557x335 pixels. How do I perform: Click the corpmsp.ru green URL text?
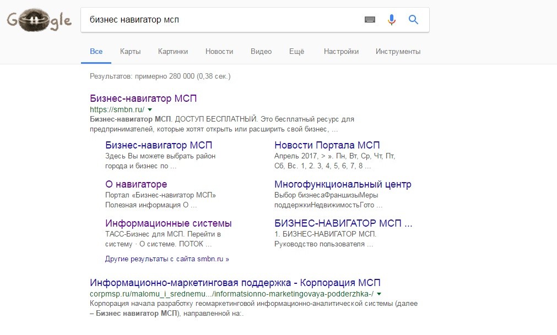click(231, 294)
